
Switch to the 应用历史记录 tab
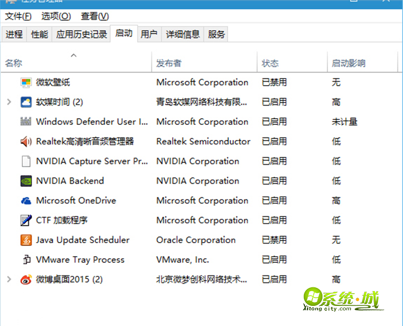[82, 34]
